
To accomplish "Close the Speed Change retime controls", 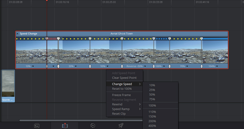I will pyautogui.click(x=17, y=34).
